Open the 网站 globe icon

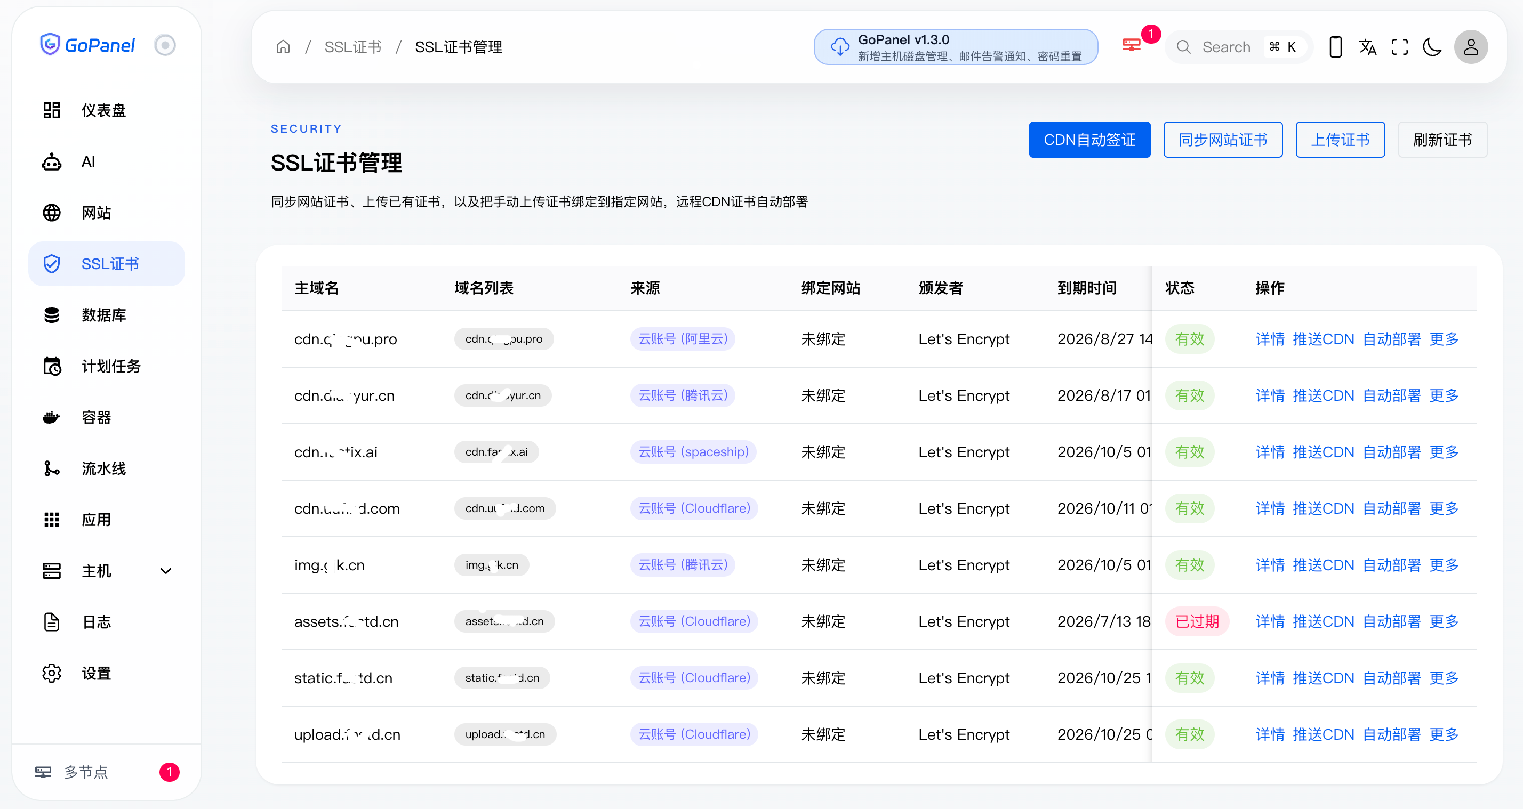coord(51,213)
